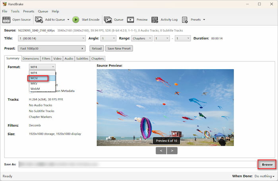Image resolution: width=278 pixels, height=181 pixels.
Task: Expand the Add to Queue dropdown arrow
Action: click(x=68, y=20)
